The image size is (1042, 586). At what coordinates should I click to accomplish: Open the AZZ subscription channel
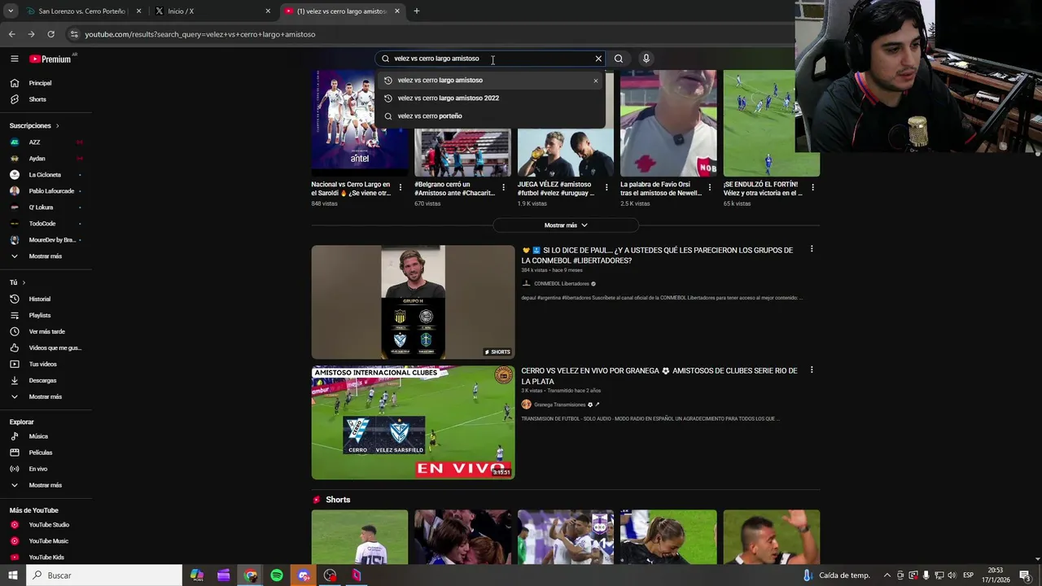tap(34, 142)
